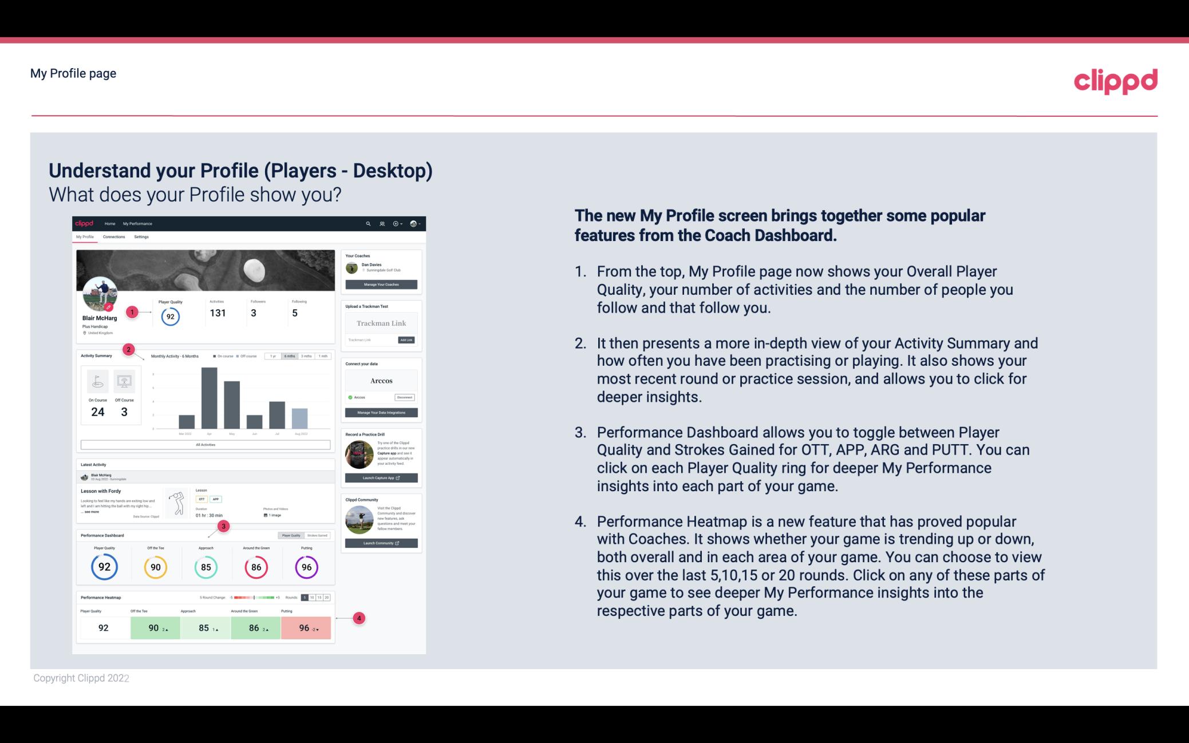Click the Clippd logo in the top right
Viewport: 1189px width, 743px height.
pos(1115,81)
